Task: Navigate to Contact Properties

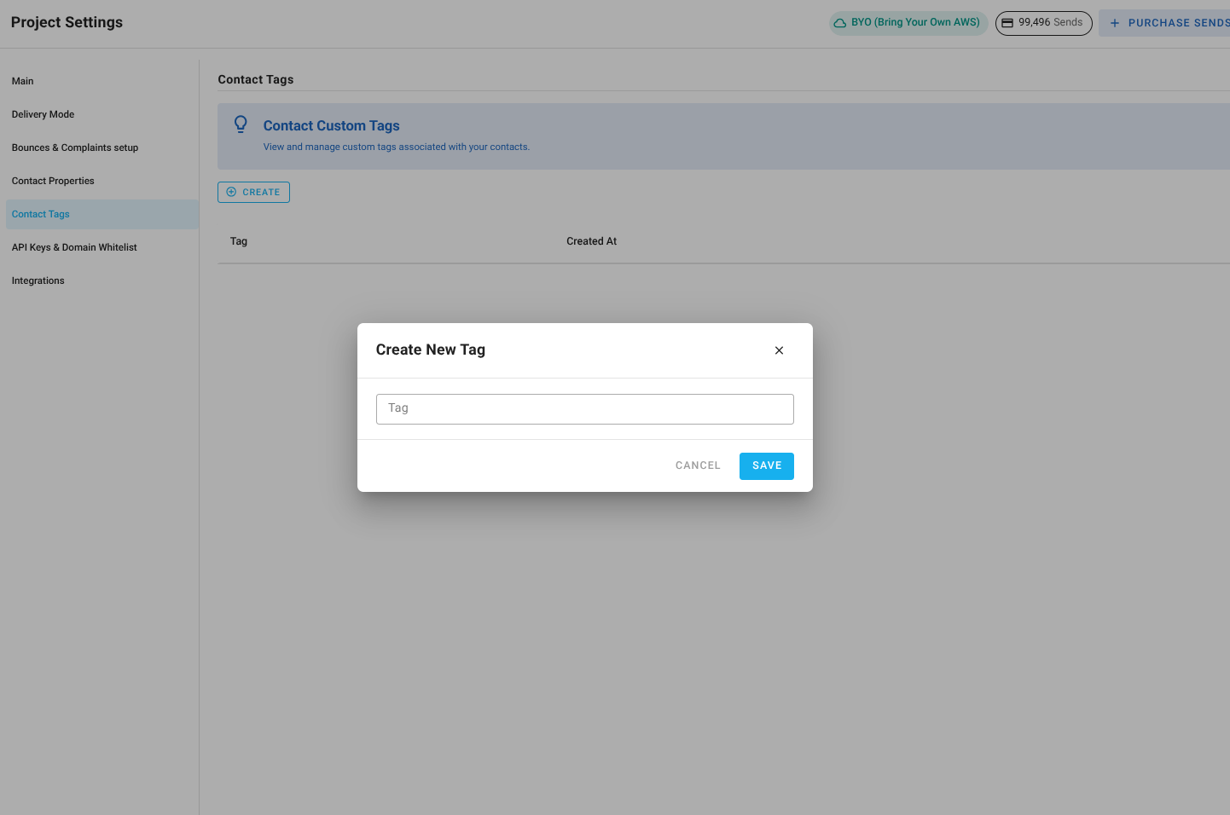Action: [x=53, y=181]
